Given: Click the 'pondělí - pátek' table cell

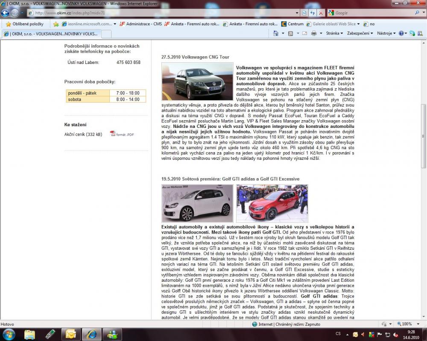Looking at the screenshot, I should (88, 93).
